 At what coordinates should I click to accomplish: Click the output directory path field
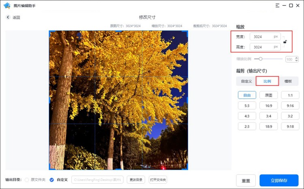point(97,180)
